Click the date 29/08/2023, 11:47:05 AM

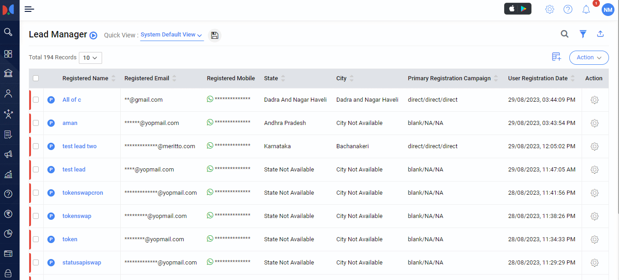[542, 169]
